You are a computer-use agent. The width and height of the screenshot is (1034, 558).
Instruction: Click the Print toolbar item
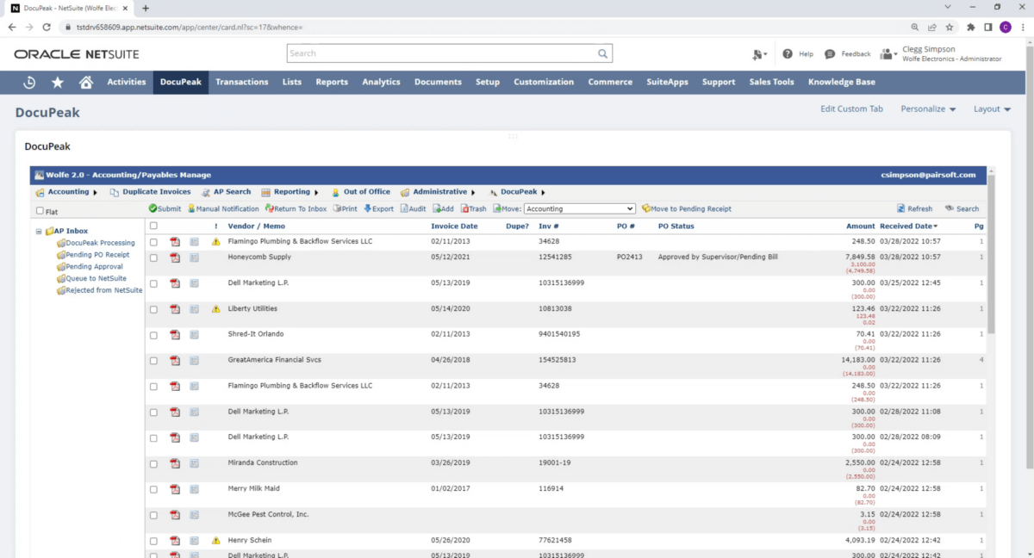[x=345, y=208]
